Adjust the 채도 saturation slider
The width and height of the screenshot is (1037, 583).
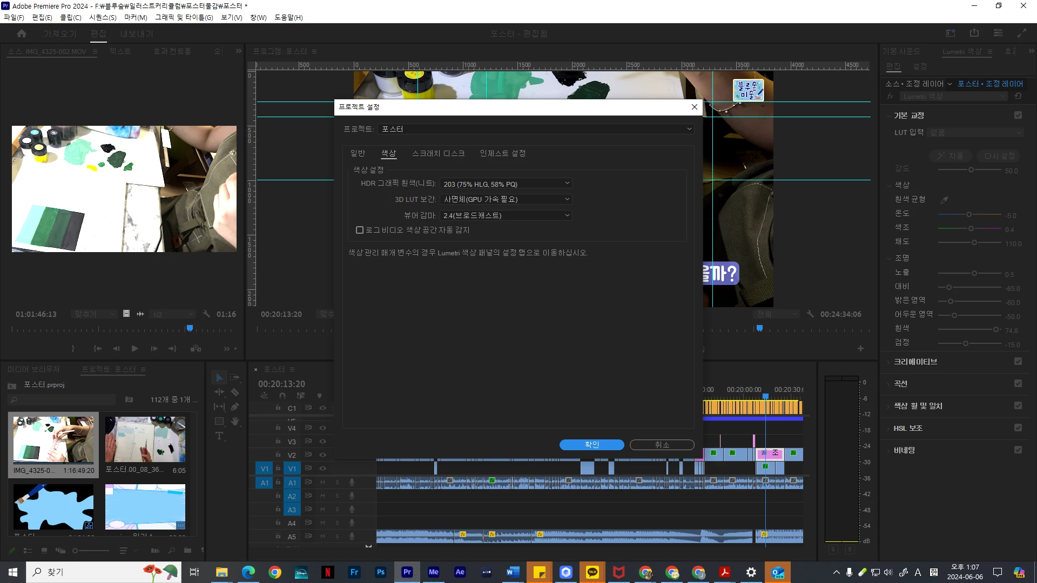pyautogui.click(x=974, y=243)
